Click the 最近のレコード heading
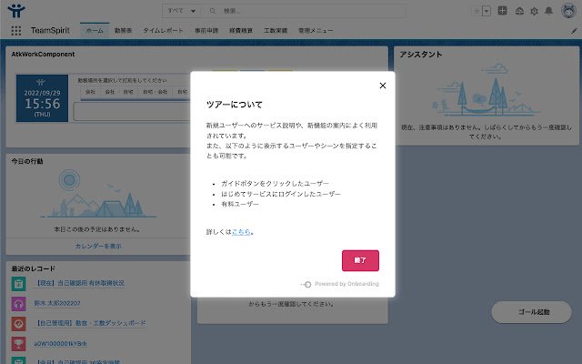 [33, 268]
